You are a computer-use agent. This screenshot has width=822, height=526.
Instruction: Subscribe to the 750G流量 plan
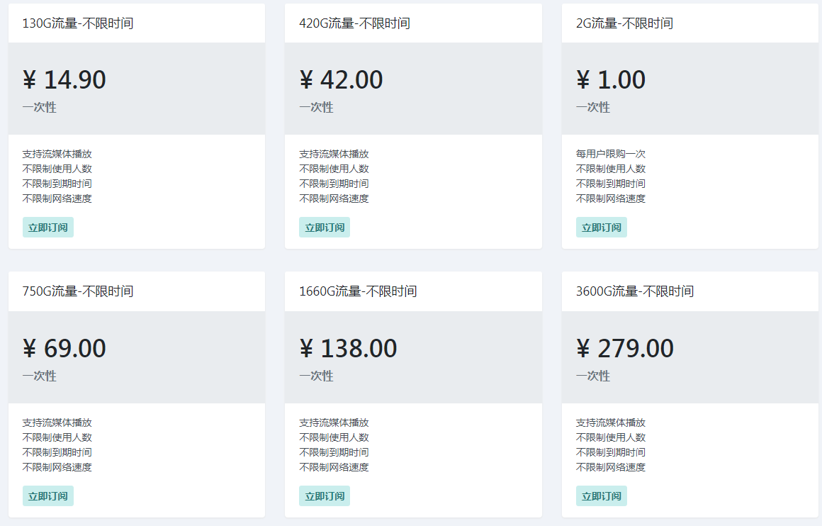(x=48, y=496)
